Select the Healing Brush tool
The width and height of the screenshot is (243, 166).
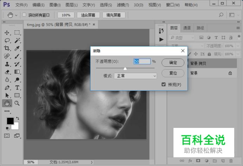point(7,56)
